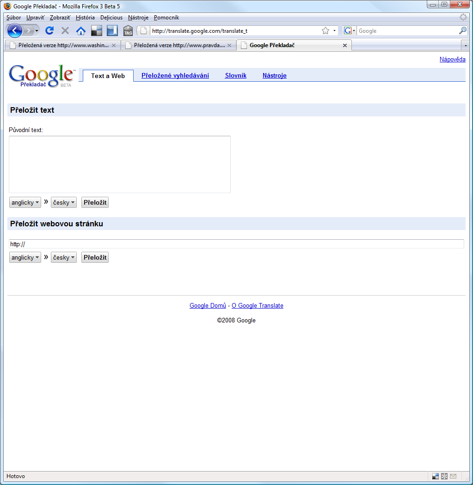This screenshot has width=473, height=485.
Task: Select the 'Text a Web' page tab
Action: [x=108, y=76]
